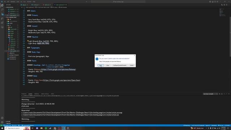Close the Visual Studio Code dialog

pos(134,55)
